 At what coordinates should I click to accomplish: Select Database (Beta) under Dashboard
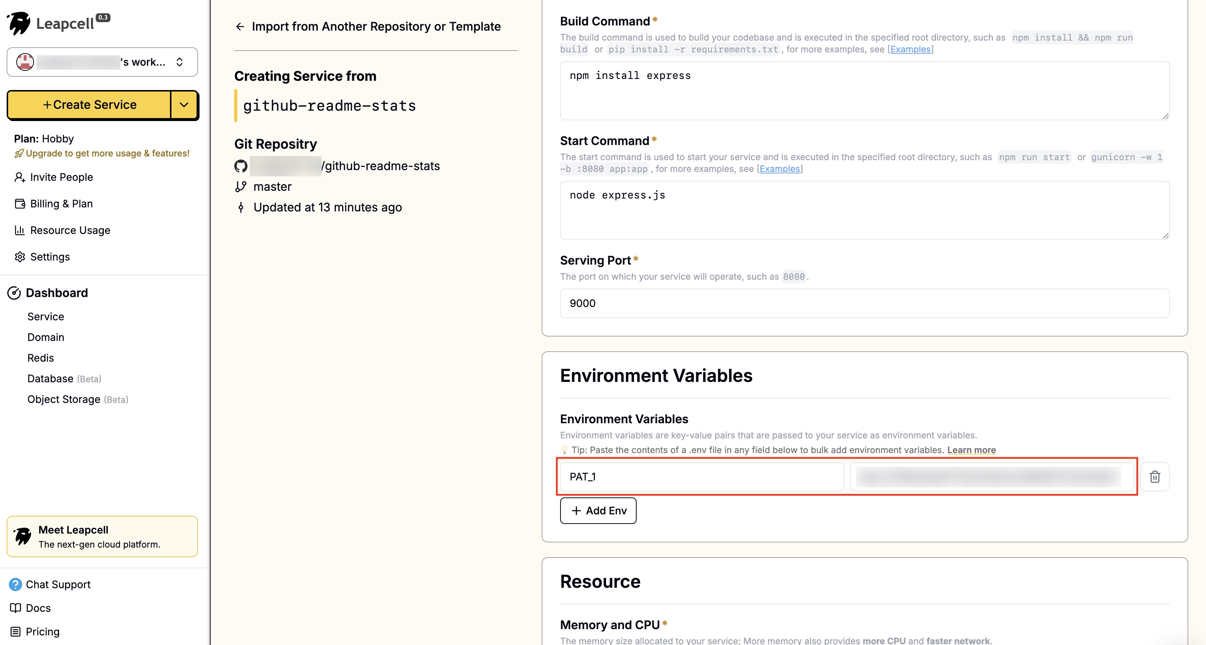64,379
